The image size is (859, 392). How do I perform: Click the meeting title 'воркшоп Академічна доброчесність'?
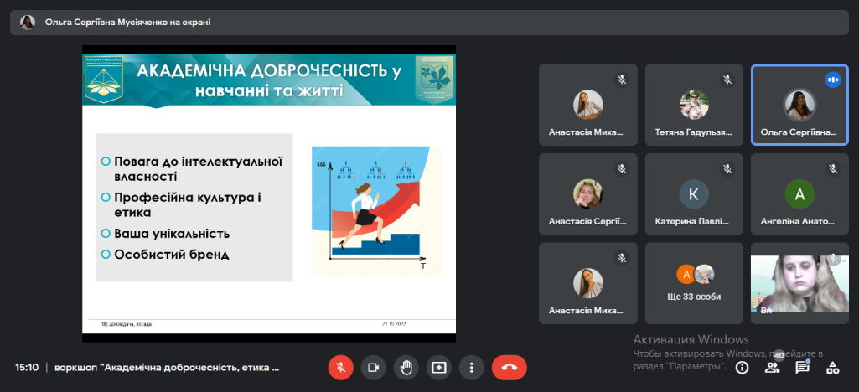[168, 368]
